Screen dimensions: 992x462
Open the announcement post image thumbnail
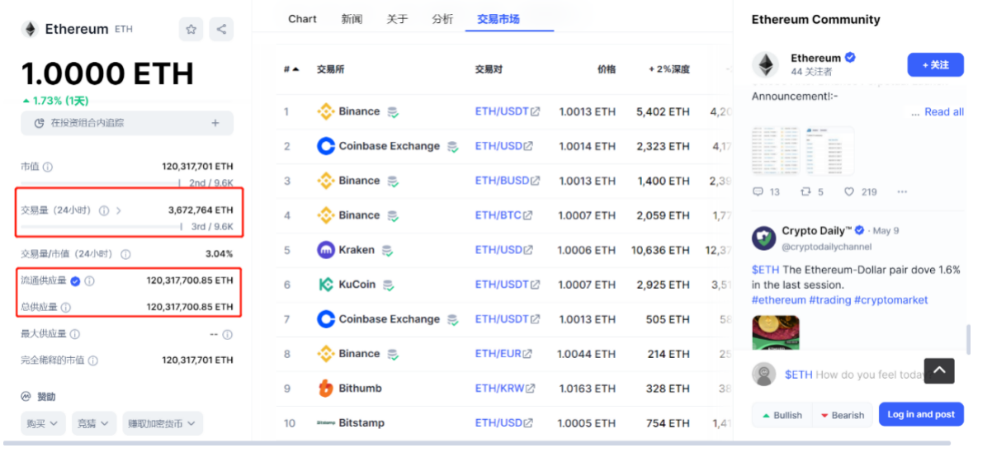tap(802, 150)
